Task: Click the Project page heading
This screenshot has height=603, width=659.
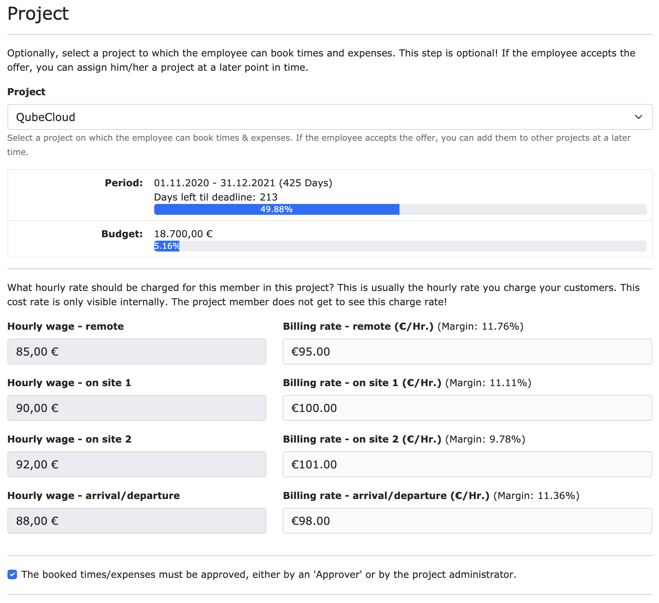Action: 38,14
